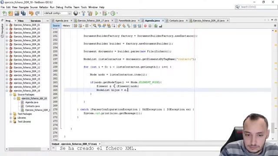The width and height of the screenshot is (278, 156).
Task: Click the Stop Macro Recording icon
Action: [x=150, y=26]
